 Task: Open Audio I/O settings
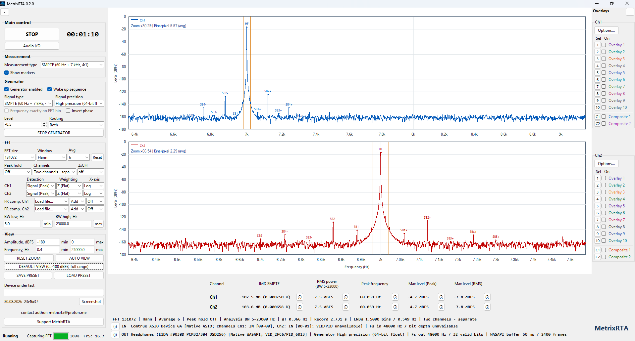tap(32, 46)
